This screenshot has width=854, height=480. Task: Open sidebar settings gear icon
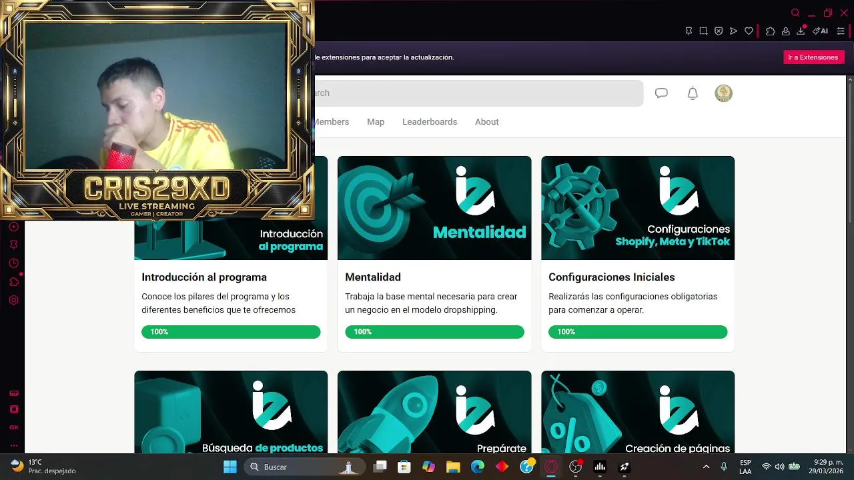[13, 300]
